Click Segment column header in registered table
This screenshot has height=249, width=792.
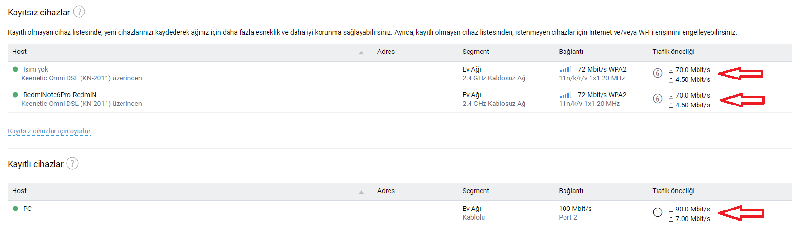pos(475,191)
